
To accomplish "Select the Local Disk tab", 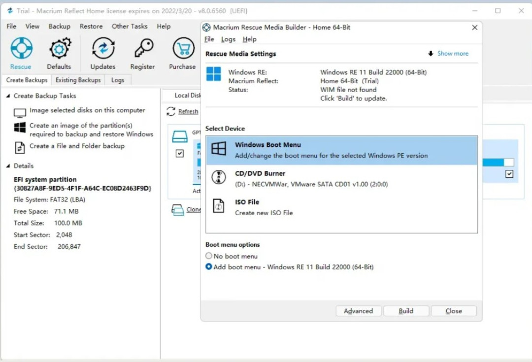I will (x=187, y=96).
